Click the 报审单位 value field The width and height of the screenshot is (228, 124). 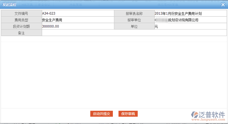tap(190, 20)
